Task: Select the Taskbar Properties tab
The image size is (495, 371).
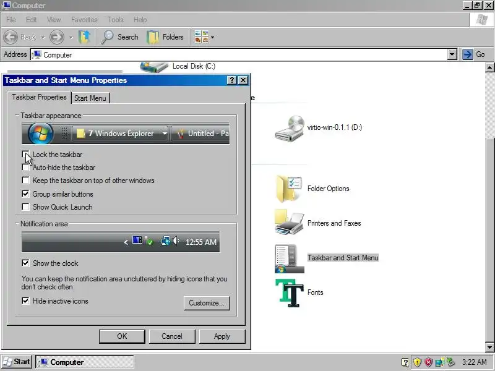Action: point(39,97)
